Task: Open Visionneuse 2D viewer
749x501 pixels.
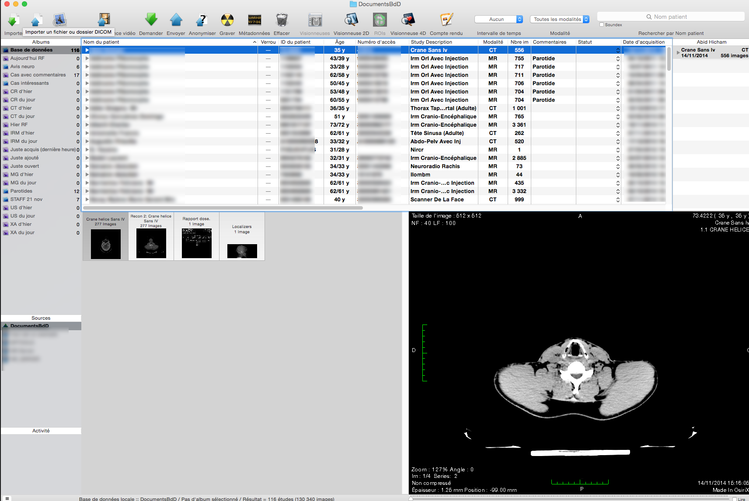Action: [x=351, y=20]
